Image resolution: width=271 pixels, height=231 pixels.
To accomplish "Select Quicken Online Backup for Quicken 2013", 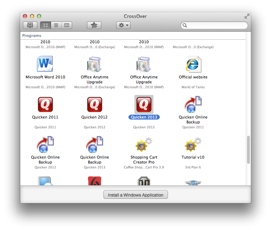I will pos(95,145).
